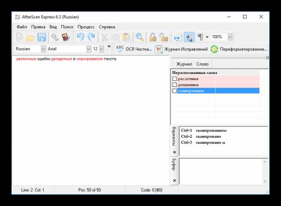
Task: Close the Варианты panel with x
Action: (174, 152)
